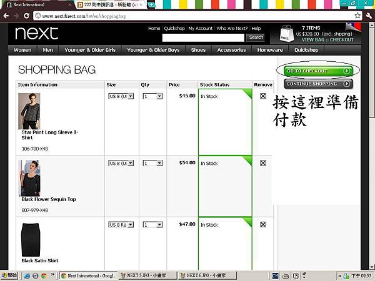Open a new tab with the plus button
The height and width of the screenshot is (281, 375).
(x=151, y=4)
